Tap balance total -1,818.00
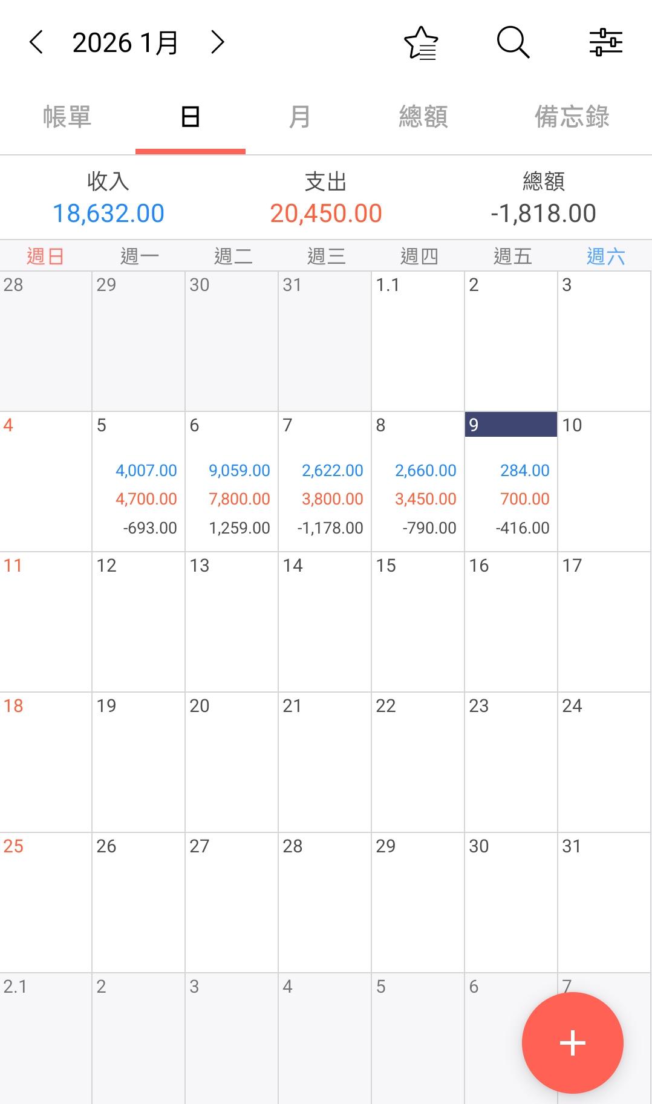Screen dimensions: 652x1104 point(543,214)
